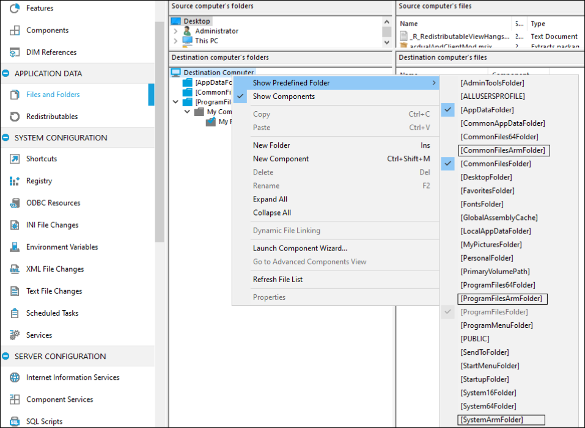Open the Services gear icon
The width and height of the screenshot is (585, 428).
click(15, 335)
